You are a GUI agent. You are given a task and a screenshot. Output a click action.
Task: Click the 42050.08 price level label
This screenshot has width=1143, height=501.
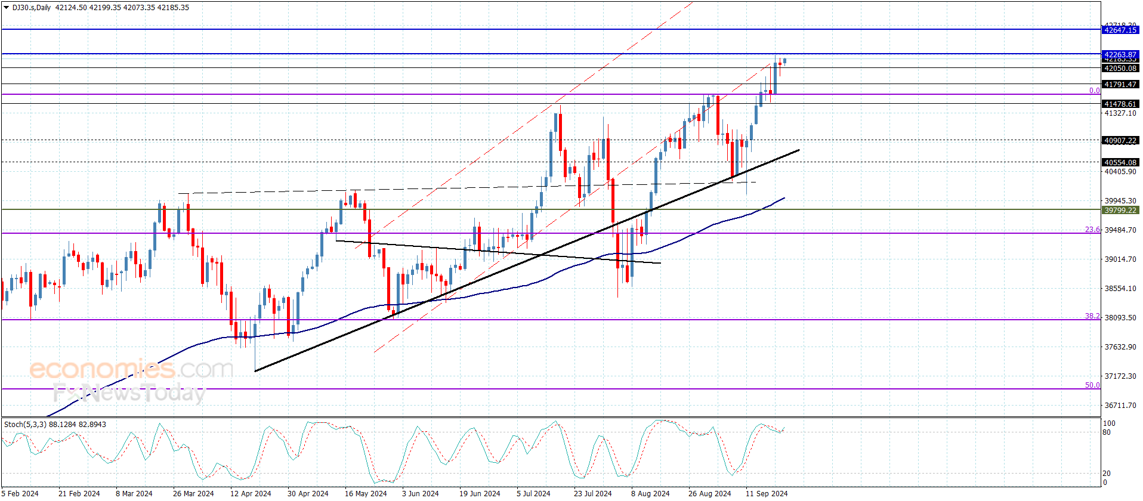[x=1120, y=69]
